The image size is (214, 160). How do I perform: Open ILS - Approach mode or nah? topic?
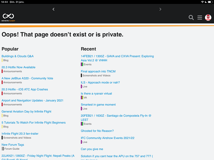point(100,82)
